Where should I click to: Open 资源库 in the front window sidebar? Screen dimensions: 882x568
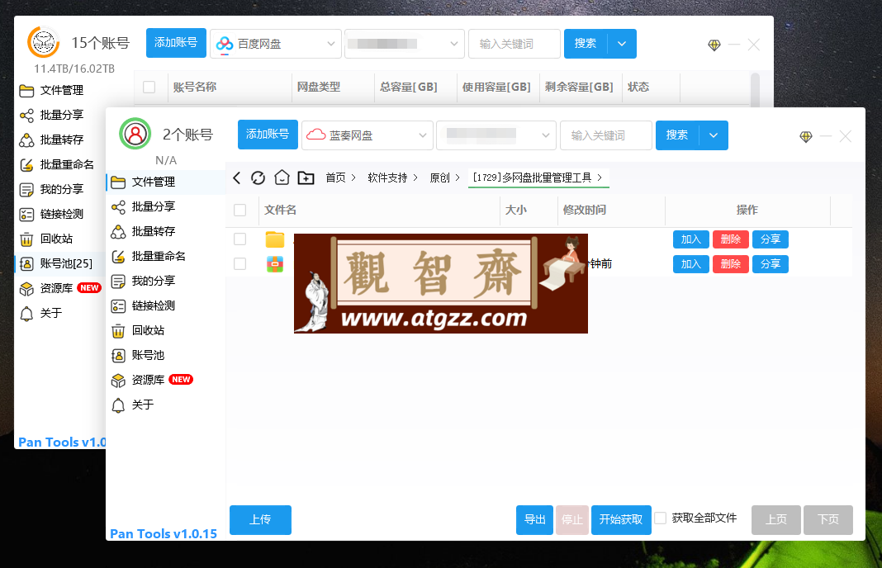(x=166, y=380)
